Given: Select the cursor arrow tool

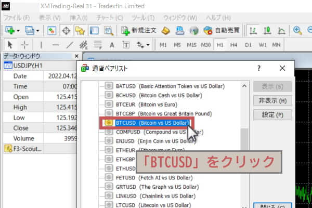Looking at the screenshot, I should coord(10,45).
